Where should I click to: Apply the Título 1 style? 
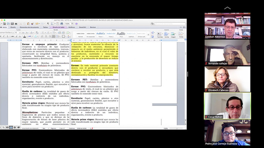(x=101, y=35)
